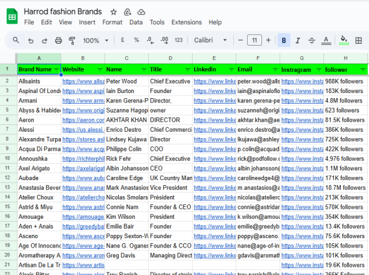The width and height of the screenshot is (369, 275).
Task: Open the Allsaints website link
Action: point(83,81)
